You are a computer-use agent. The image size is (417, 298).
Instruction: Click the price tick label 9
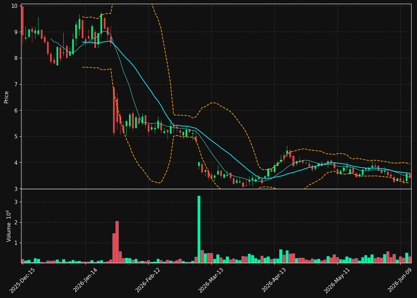click(x=16, y=32)
